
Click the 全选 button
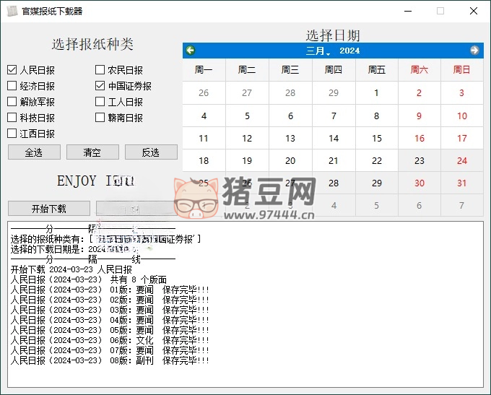[x=34, y=152]
